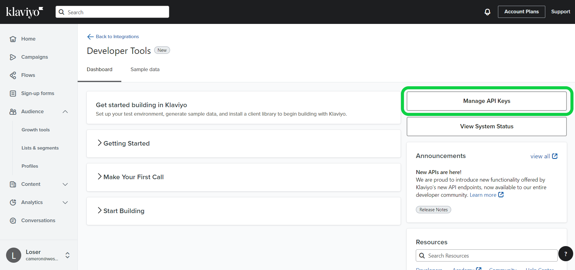Click the Klaviyo logo
The image size is (575, 270).
pos(25,12)
